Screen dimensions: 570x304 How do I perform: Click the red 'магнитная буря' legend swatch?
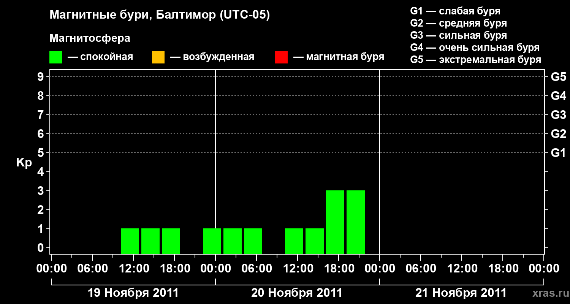point(281,57)
